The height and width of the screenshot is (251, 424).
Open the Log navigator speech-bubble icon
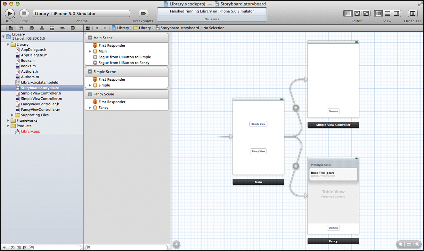[73, 28]
